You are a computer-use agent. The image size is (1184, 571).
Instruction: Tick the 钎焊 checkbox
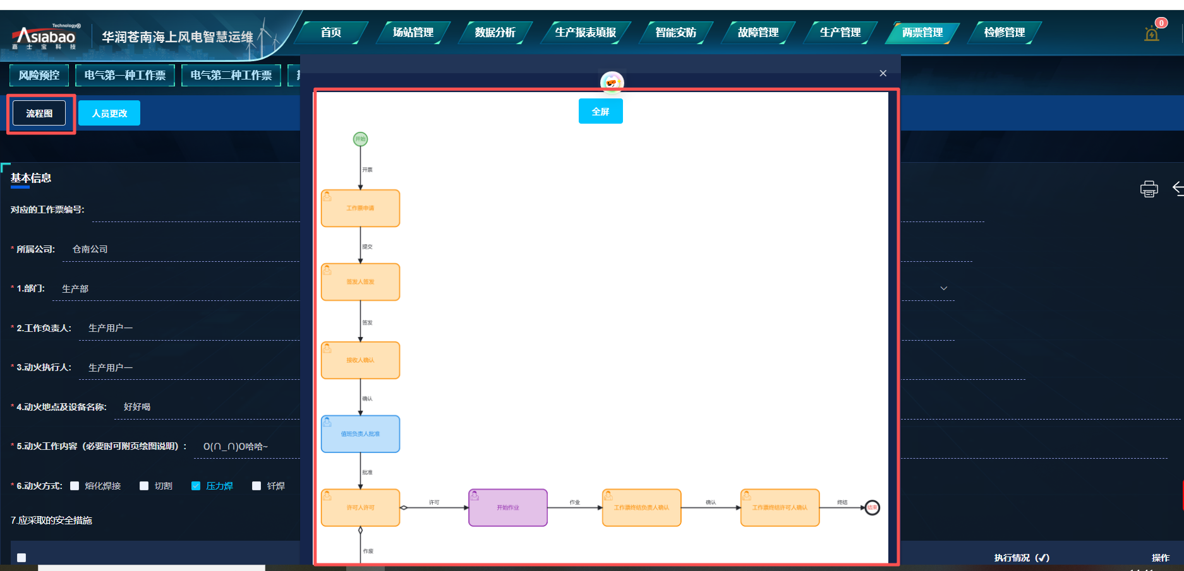tap(257, 486)
